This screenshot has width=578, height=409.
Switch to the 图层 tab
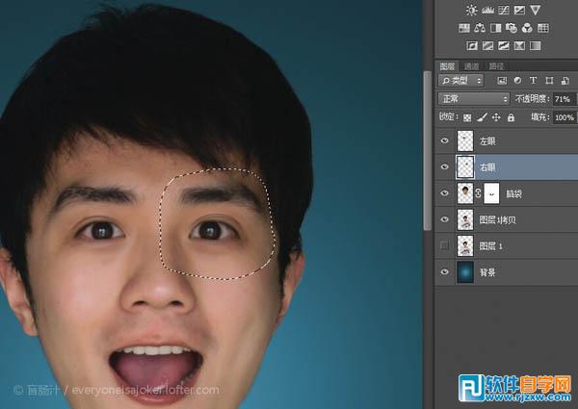click(x=447, y=66)
